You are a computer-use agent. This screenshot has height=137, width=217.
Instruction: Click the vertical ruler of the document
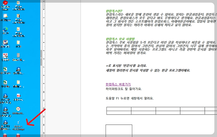44,68
